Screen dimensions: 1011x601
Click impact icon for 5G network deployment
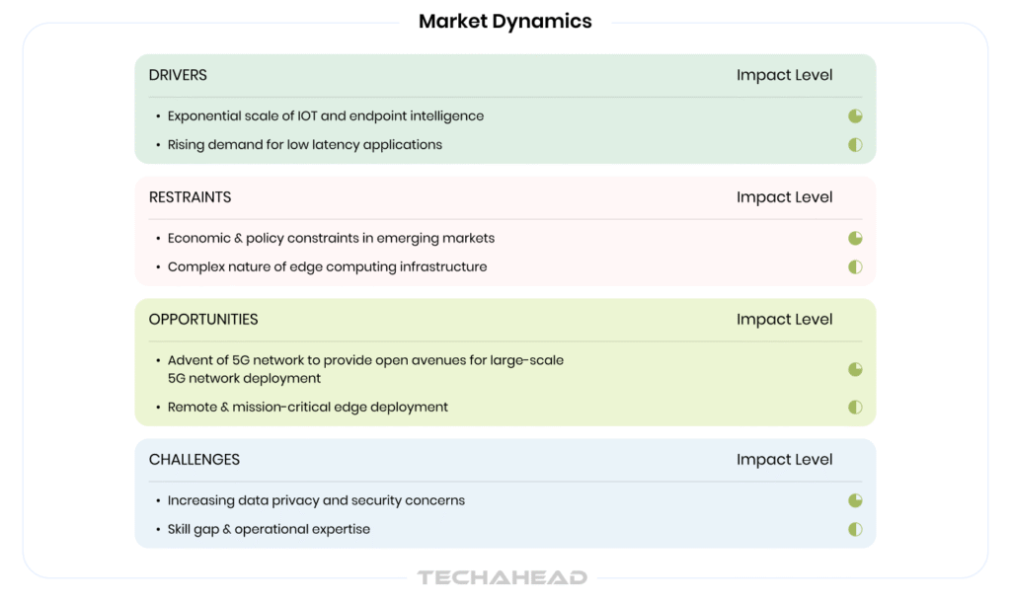[x=855, y=370]
